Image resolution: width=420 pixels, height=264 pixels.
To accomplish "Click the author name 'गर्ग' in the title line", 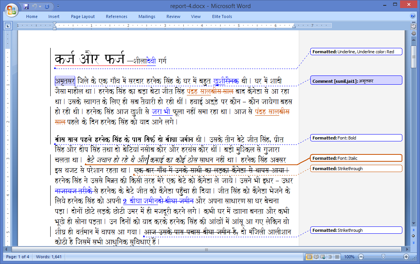I will (x=162, y=61).
